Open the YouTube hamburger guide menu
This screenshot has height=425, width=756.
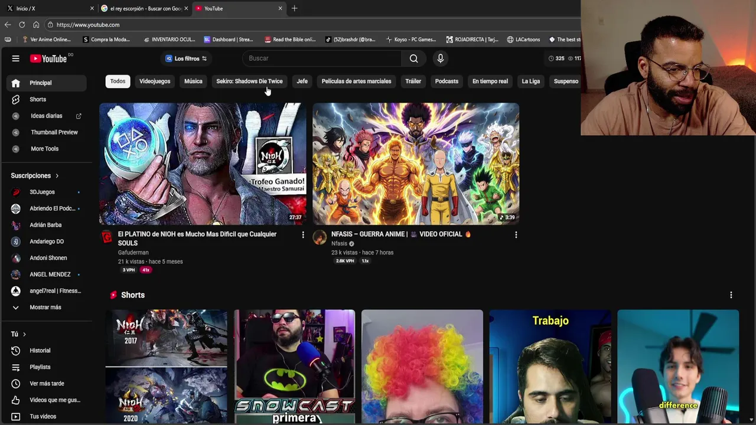pos(16,58)
